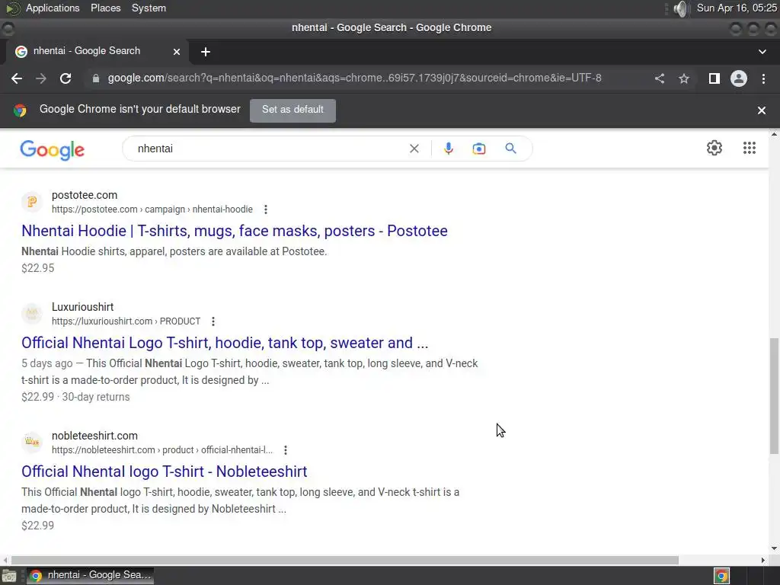This screenshot has width=780, height=585.
Task: Click the horizontal scrollbar right arrow
Action: [763, 560]
